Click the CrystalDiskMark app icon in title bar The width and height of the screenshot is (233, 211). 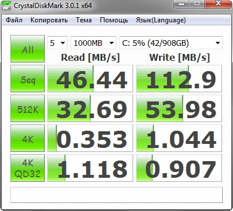coord(6,5)
